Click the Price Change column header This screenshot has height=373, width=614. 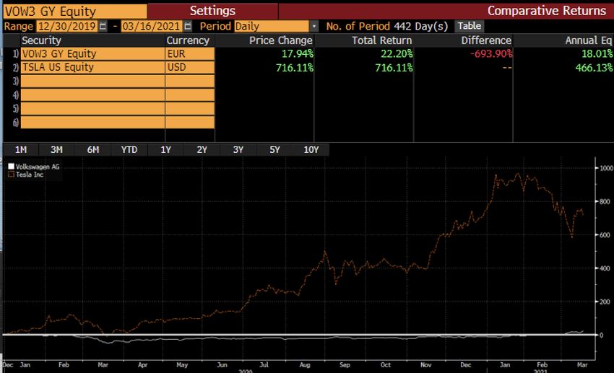tap(281, 40)
